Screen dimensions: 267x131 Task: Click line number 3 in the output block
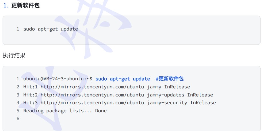pyautogui.click(x=18, y=95)
